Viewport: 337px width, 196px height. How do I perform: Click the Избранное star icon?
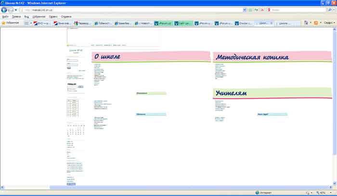tap(3, 23)
